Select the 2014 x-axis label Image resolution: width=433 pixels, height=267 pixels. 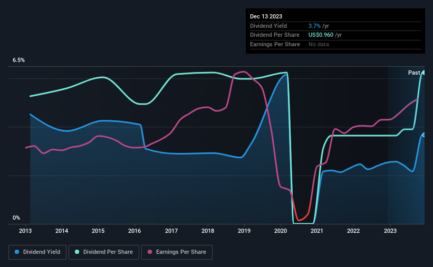point(62,231)
